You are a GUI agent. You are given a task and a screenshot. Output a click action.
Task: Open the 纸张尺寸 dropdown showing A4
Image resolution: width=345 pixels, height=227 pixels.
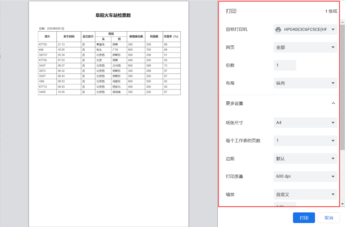pos(305,123)
